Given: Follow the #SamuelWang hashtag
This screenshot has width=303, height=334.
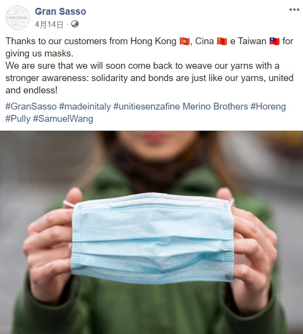Looking at the screenshot, I should coord(63,119).
